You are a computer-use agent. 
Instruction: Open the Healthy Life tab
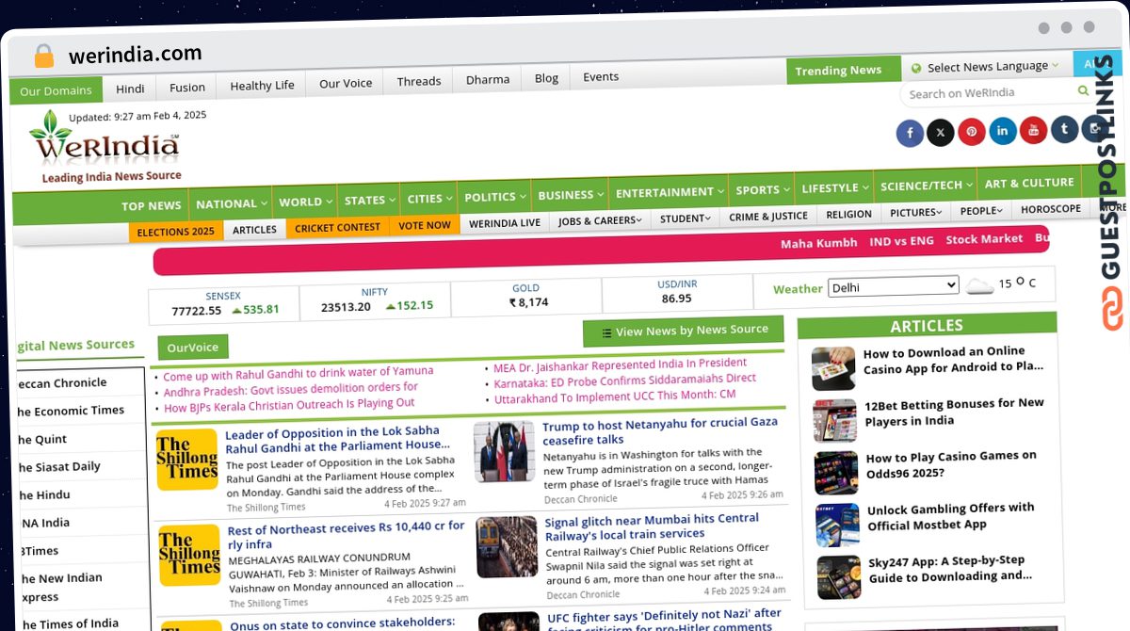[262, 86]
